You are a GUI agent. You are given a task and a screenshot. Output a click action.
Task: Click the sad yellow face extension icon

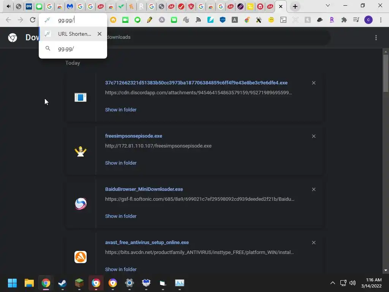pyautogui.click(x=271, y=20)
